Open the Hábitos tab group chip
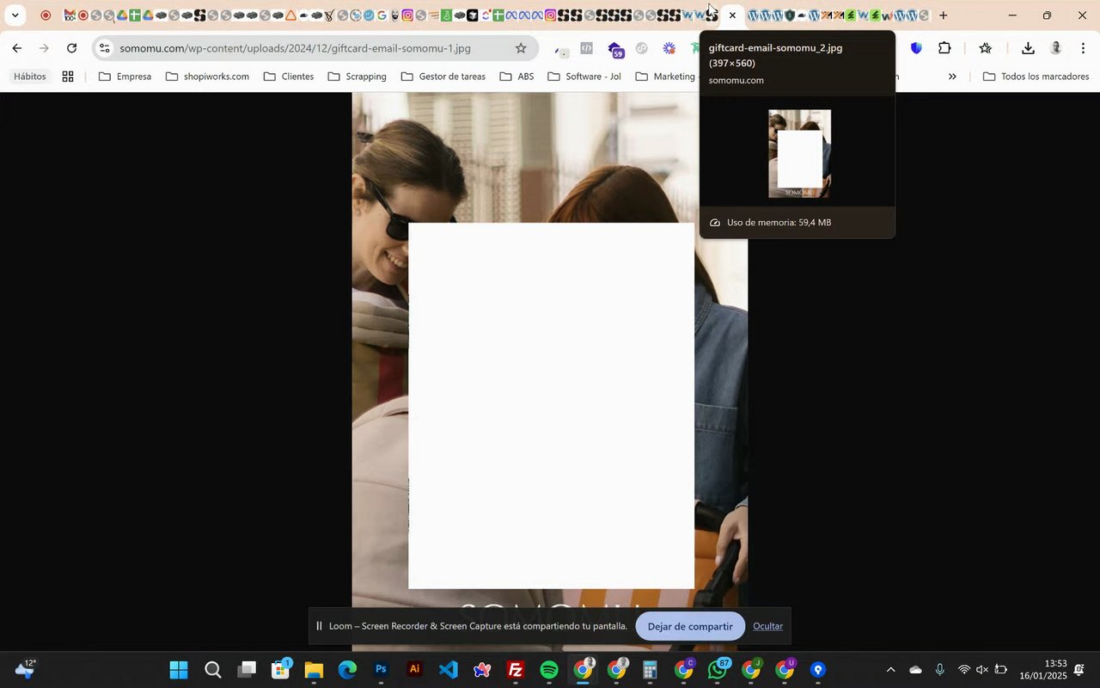This screenshot has width=1100, height=688. (x=30, y=77)
